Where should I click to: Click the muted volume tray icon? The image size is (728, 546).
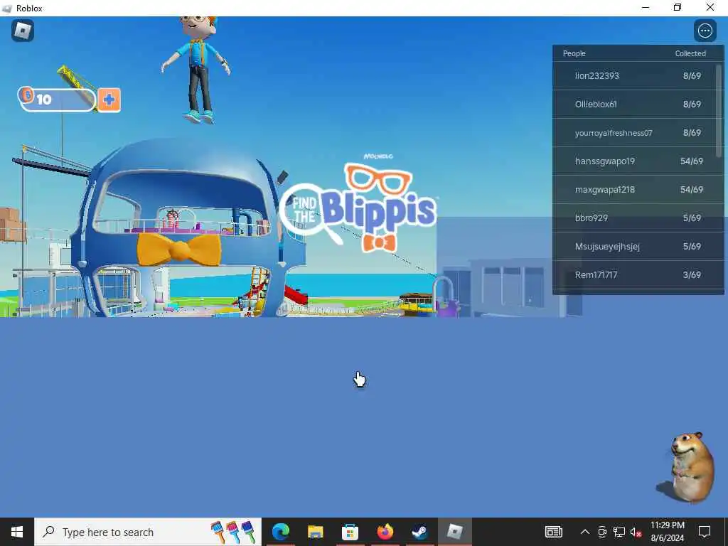(636, 532)
